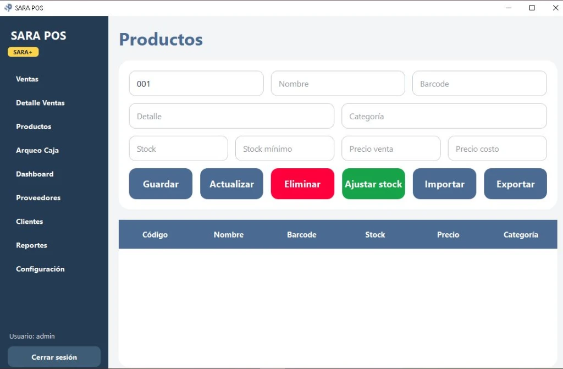
Task: Click the SARA+ yellow badge
Action: coord(23,52)
